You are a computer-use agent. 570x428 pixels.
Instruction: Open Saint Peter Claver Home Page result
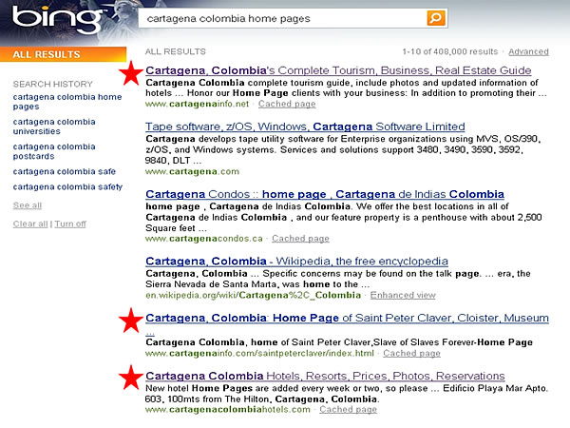coord(347,318)
